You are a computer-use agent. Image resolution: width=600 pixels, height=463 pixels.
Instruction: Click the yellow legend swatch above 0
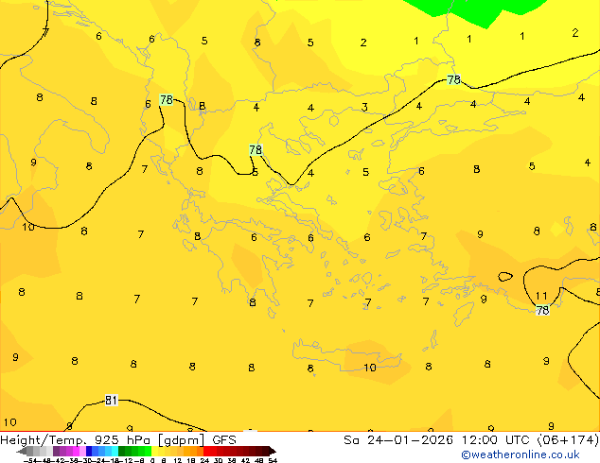[154, 451]
